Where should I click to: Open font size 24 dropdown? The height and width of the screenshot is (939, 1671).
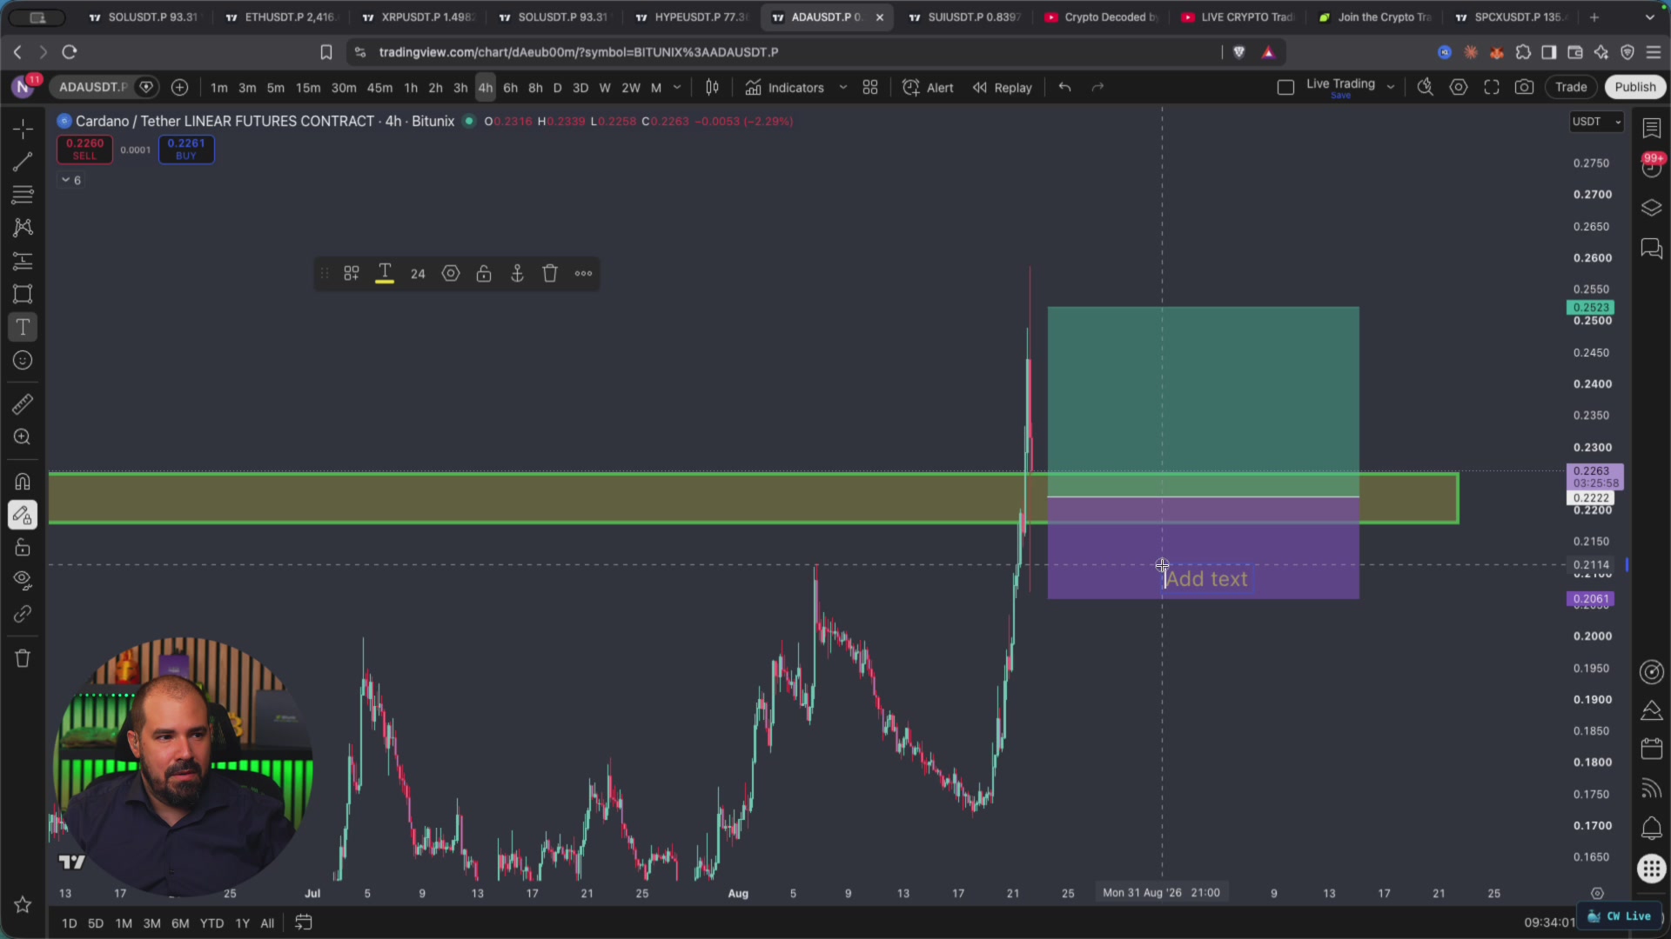tap(418, 274)
